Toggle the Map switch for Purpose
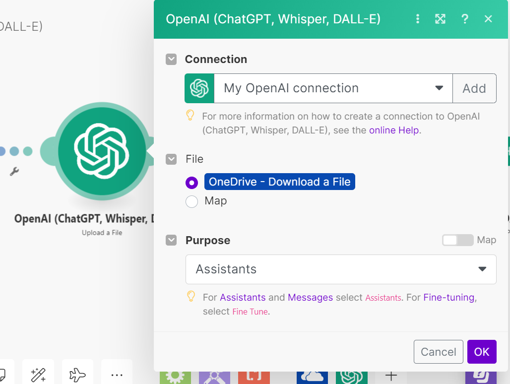 tap(457, 240)
